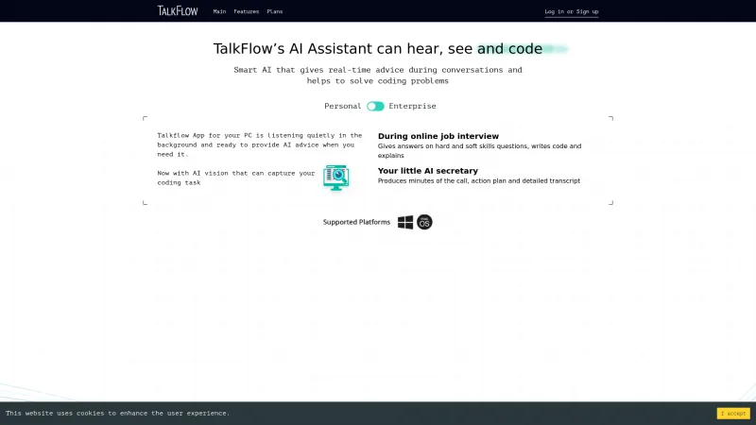Select the Personal label
The height and width of the screenshot is (425, 756).
click(x=342, y=106)
